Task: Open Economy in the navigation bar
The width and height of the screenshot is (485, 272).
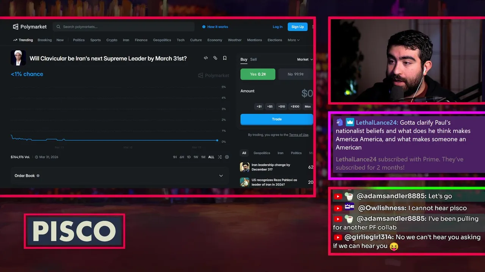Action: 215,40
